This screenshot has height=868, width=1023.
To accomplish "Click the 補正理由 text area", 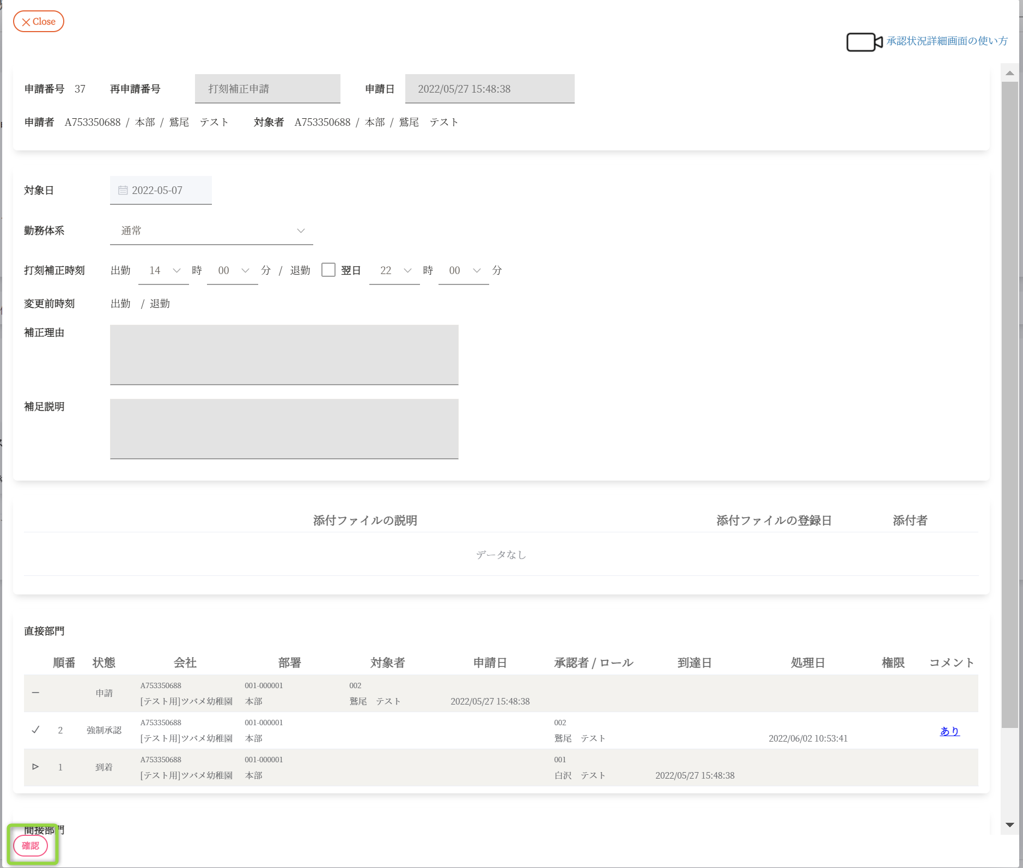I will coord(284,355).
